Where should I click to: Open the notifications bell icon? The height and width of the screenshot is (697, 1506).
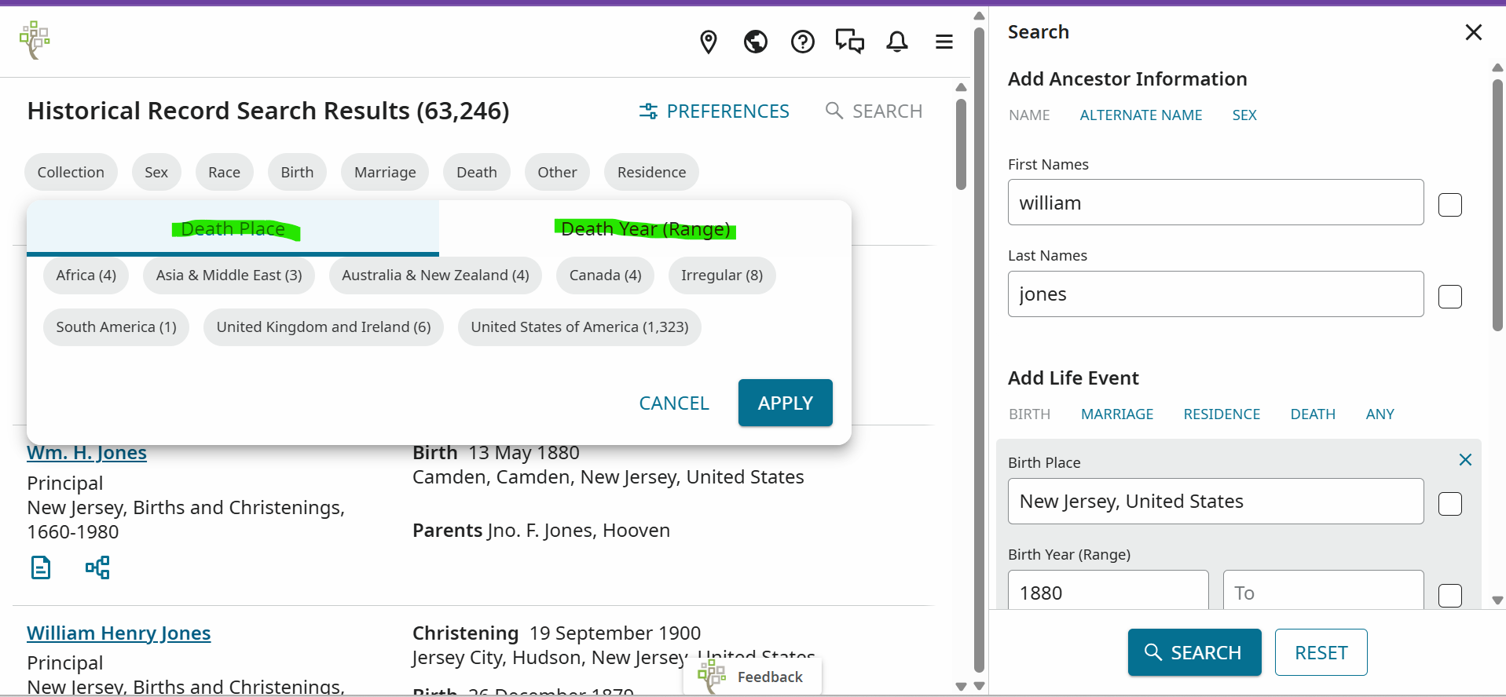point(896,42)
